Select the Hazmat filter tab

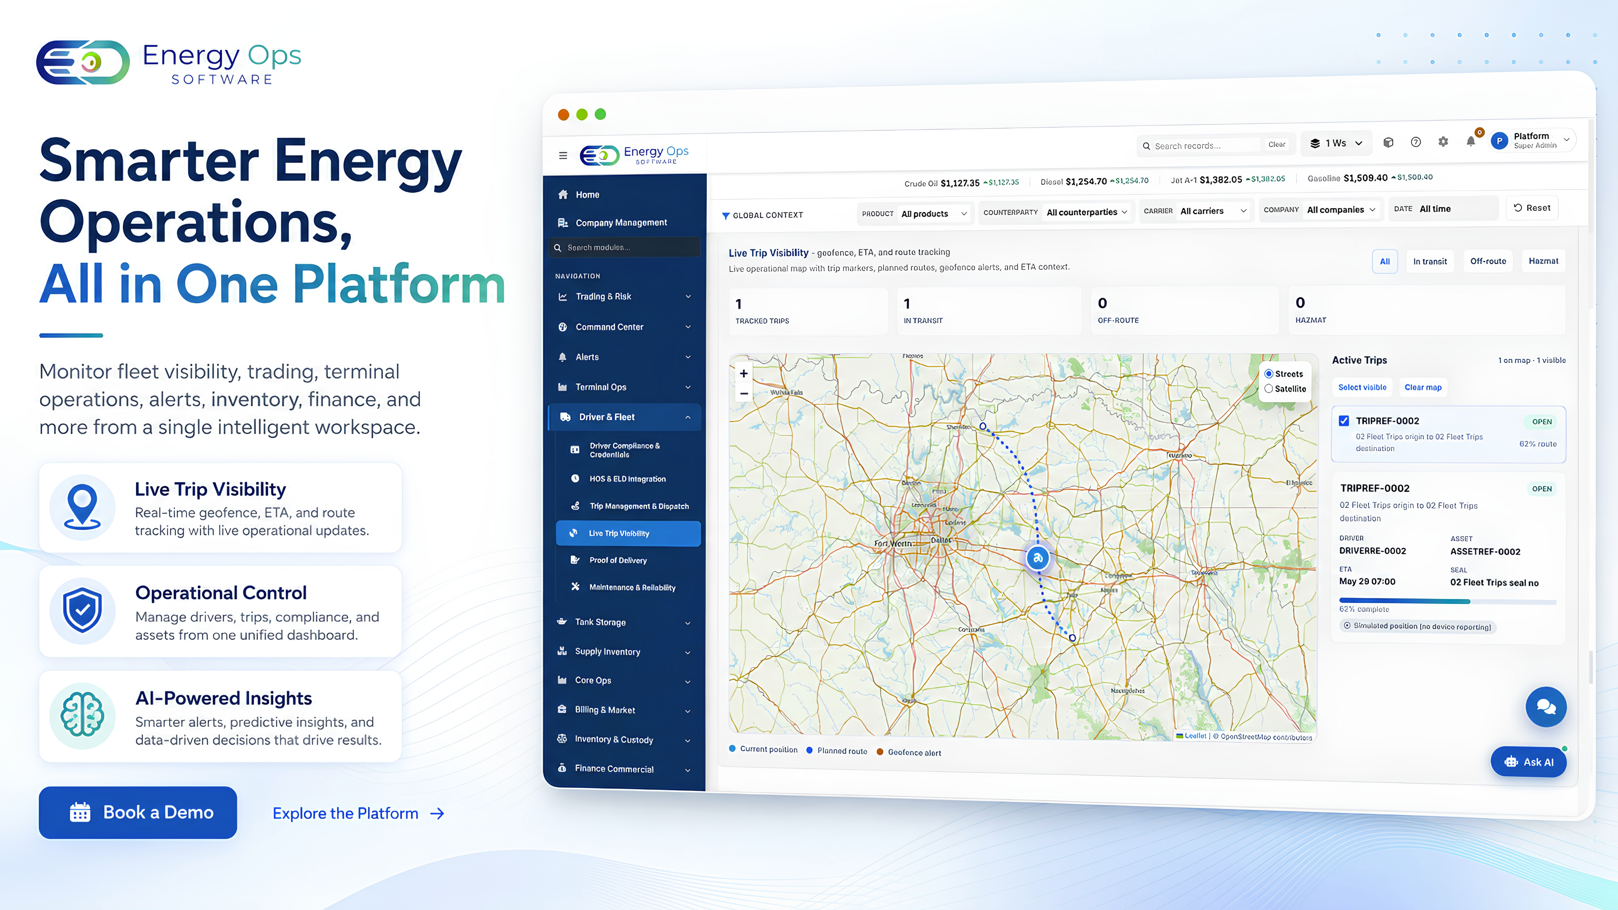pos(1543,261)
